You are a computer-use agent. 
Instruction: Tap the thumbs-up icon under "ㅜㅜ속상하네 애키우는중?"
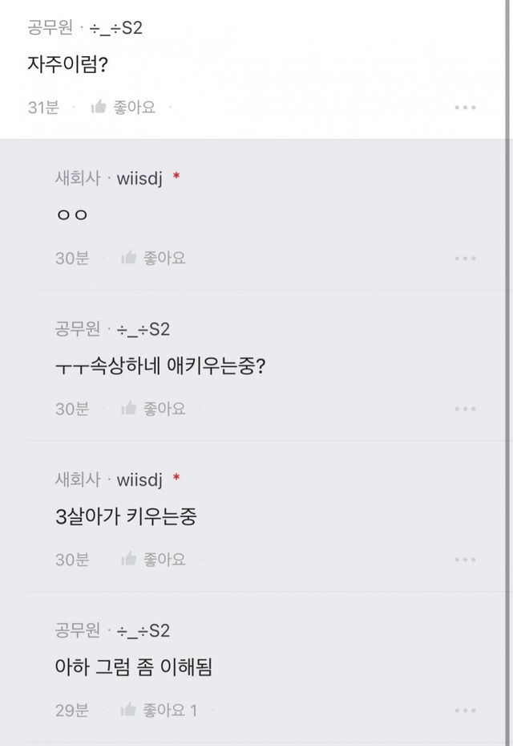click(128, 409)
